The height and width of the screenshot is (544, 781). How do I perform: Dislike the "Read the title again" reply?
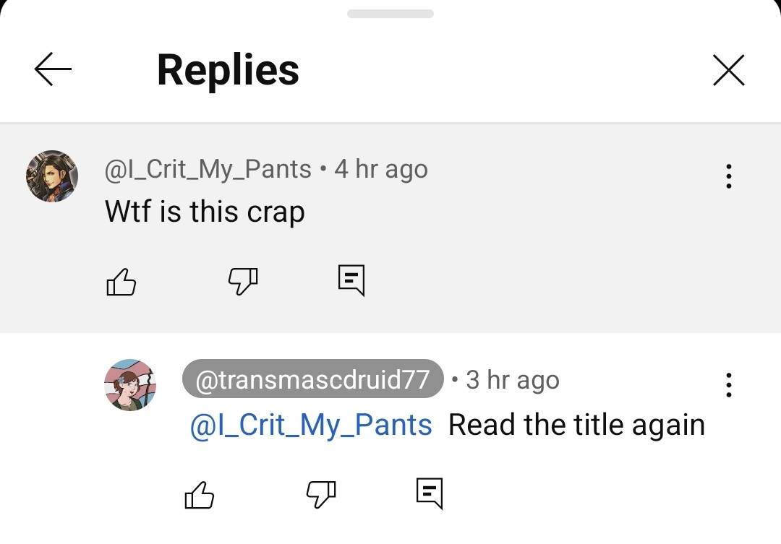click(321, 494)
